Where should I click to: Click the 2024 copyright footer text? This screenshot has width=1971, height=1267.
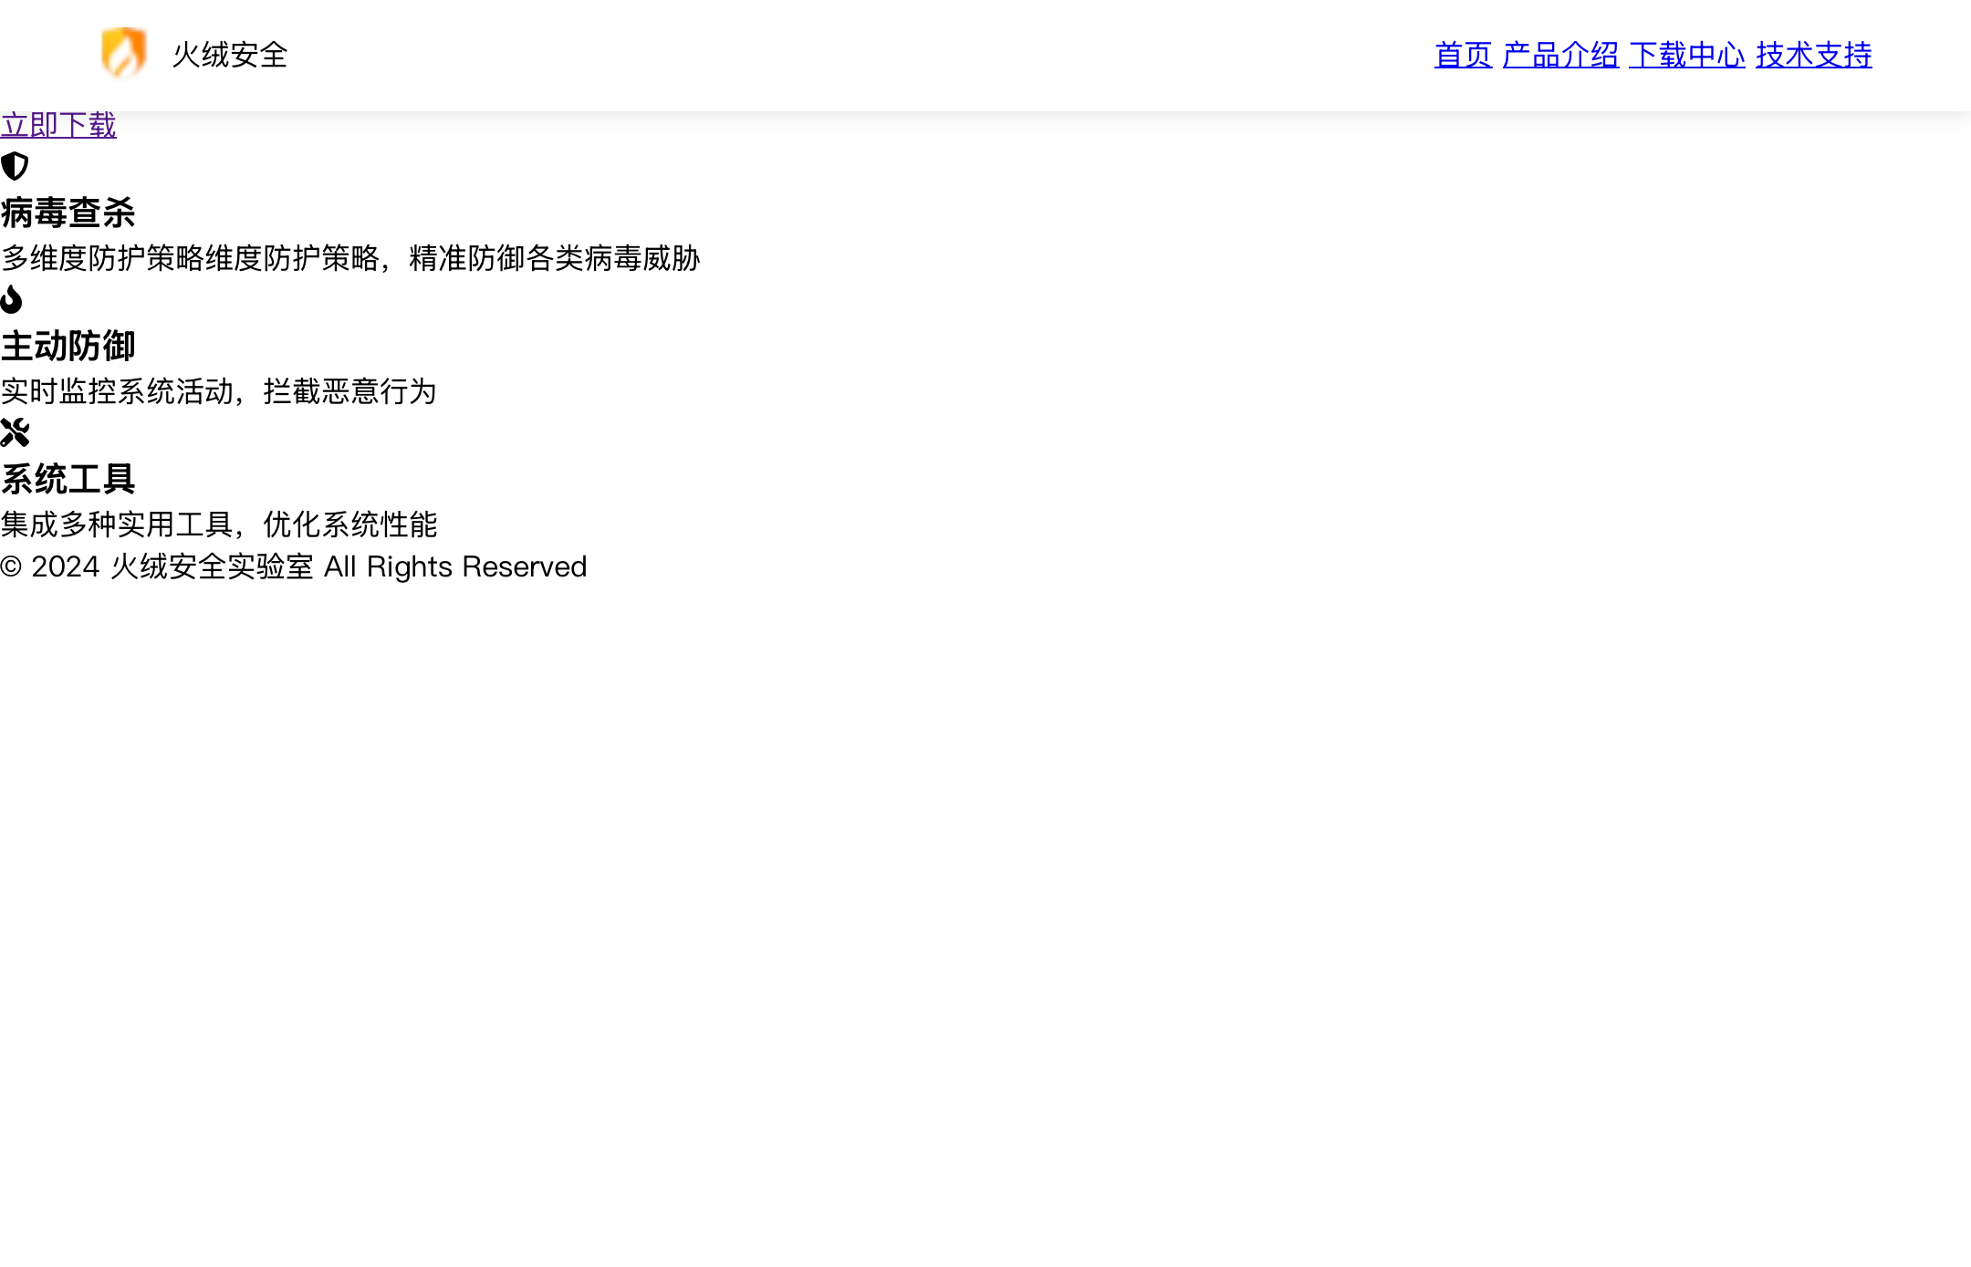tap(64, 566)
